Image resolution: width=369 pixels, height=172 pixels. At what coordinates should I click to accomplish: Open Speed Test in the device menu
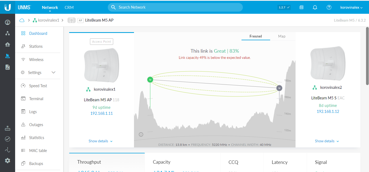click(x=38, y=86)
